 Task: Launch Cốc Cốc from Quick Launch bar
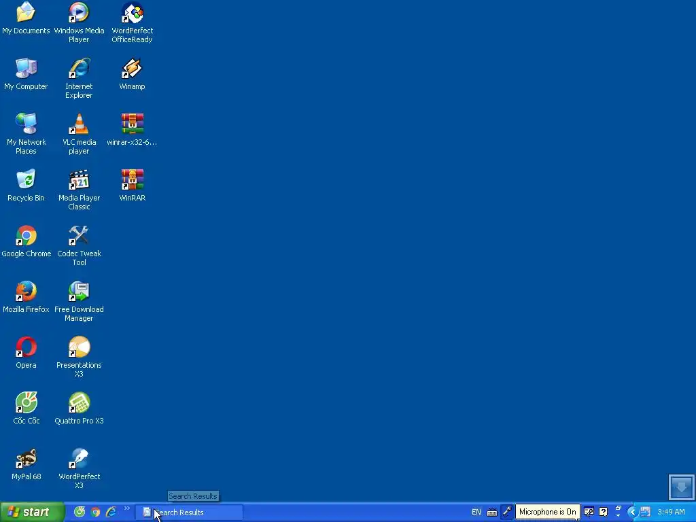coord(80,512)
